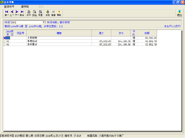Exit the ledger window (退出)
This screenshot has height=138, width=185.
tap(179, 13)
